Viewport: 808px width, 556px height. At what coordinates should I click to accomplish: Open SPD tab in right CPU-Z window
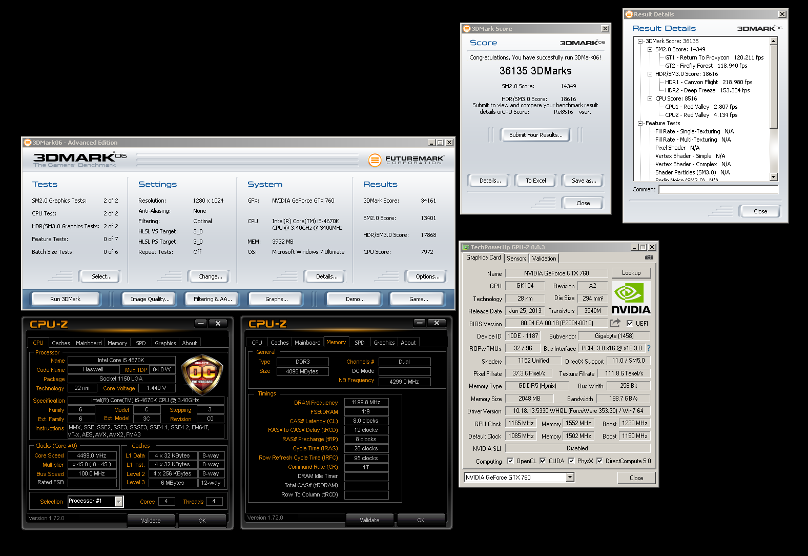tap(360, 343)
